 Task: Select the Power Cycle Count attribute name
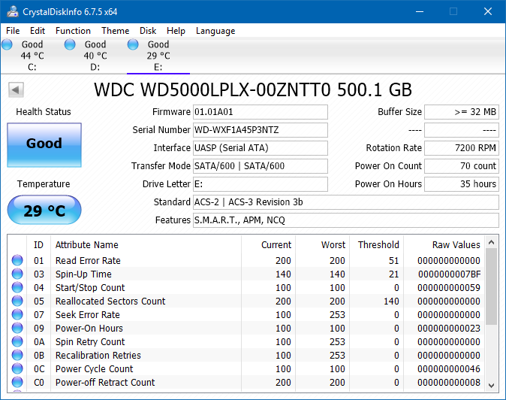pyautogui.click(x=95, y=369)
